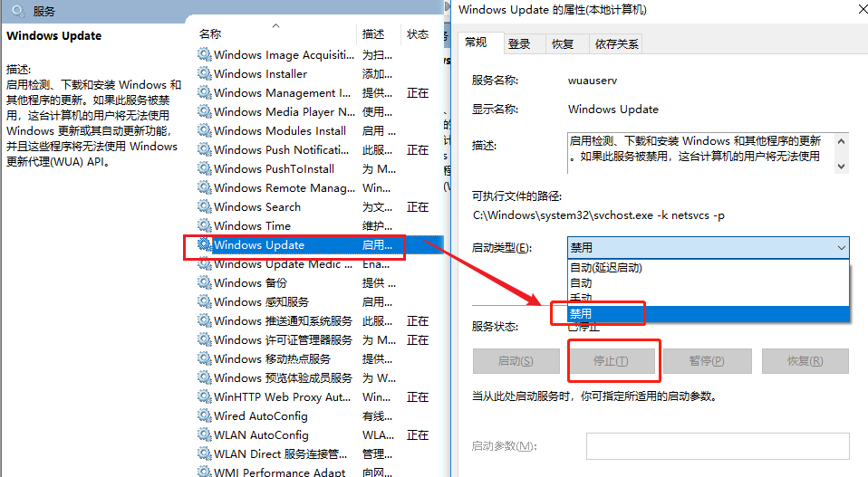Viewport: 868px width, 477px height.
Task: Click gear icon next to Windows Media Player
Action: coord(205,111)
